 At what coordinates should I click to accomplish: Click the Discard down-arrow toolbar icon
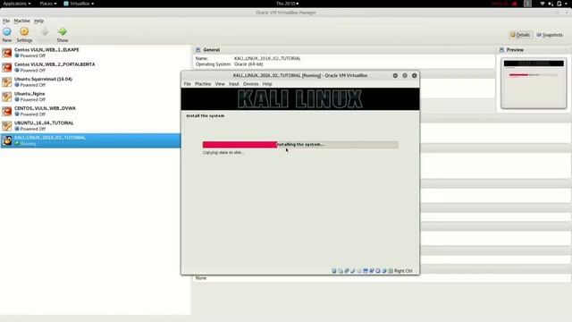point(45,32)
